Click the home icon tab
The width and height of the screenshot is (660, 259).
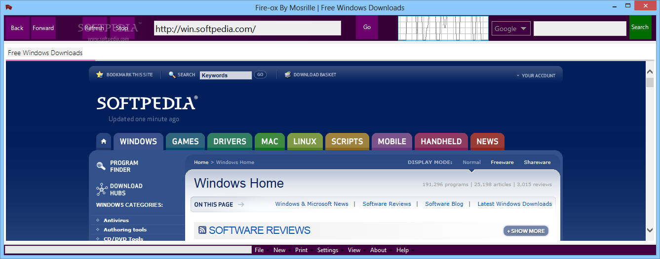(x=103, y=141)
